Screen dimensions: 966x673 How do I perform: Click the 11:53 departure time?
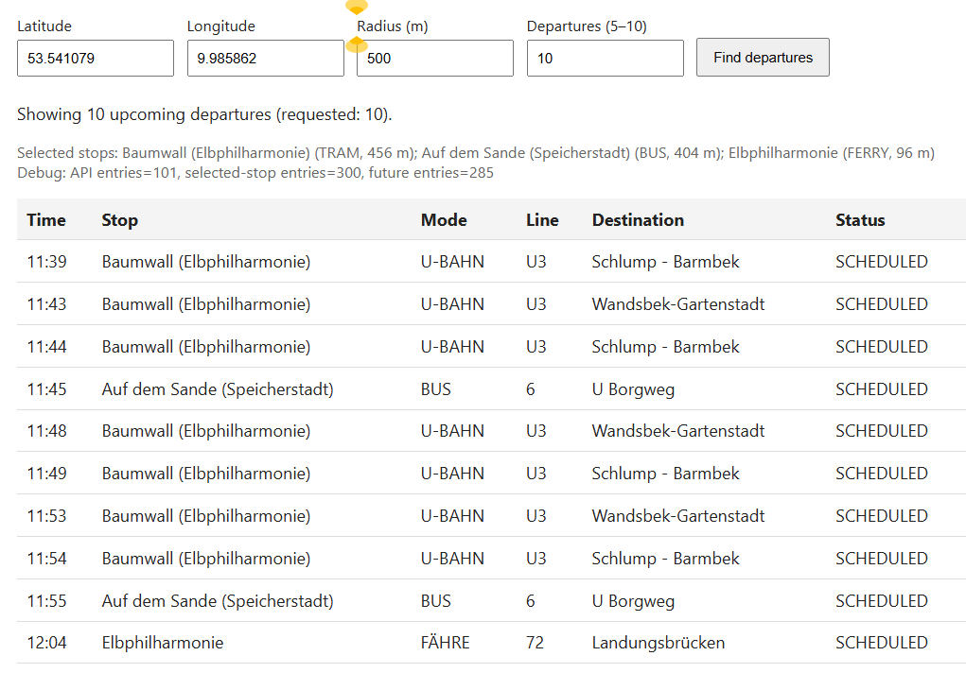[x=46, y=516]
